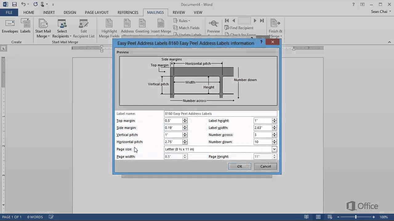Switch to Read Mode from status bar
The height and width of the screenshot is (221, 394).
pos(306,217)
